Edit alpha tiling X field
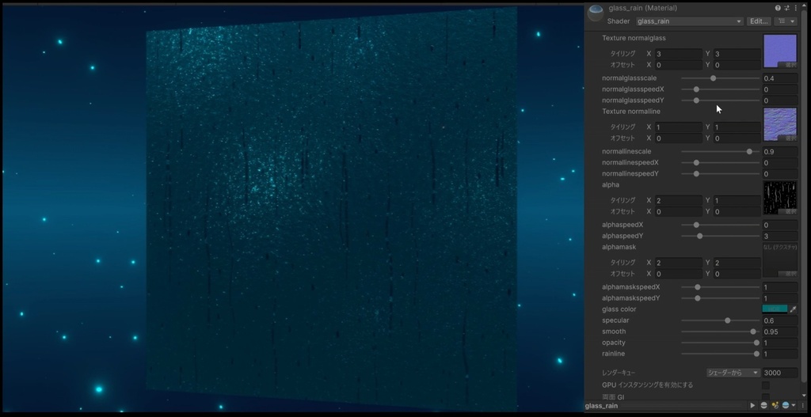Viewport: 811px width, 417px height. (x=678, y=200)
